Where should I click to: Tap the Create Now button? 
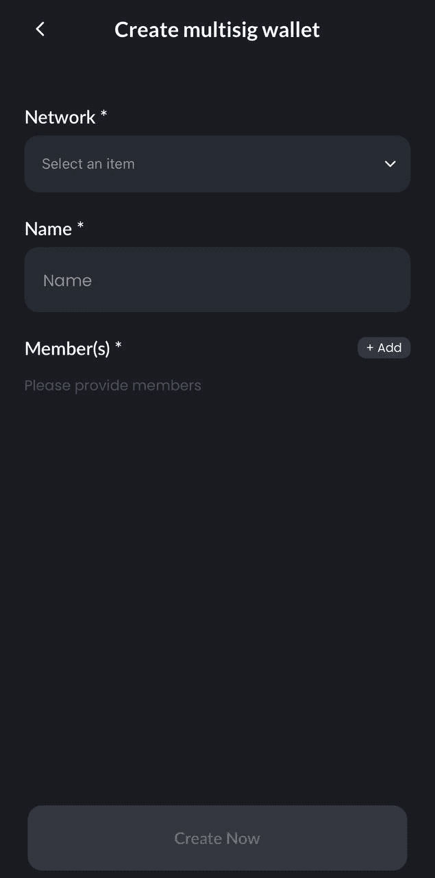[x=217, y=838]
